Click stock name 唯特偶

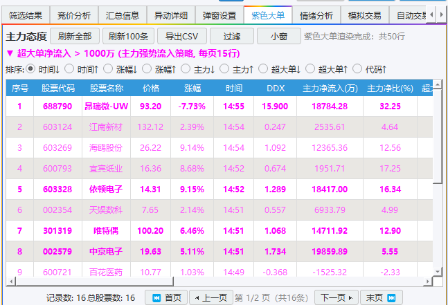pyautogui.click(x=106, y=230)
